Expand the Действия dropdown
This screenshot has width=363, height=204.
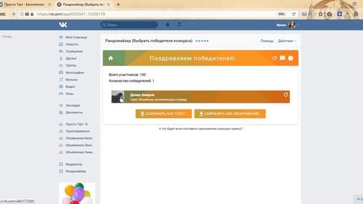pos(287,41)
